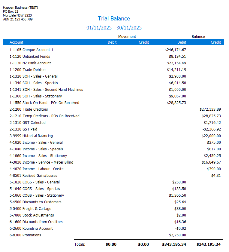Select 1-1550 Stock On Hand - POs On Received
The width and height of the screenshot is (229, 252).
[44, 103]
